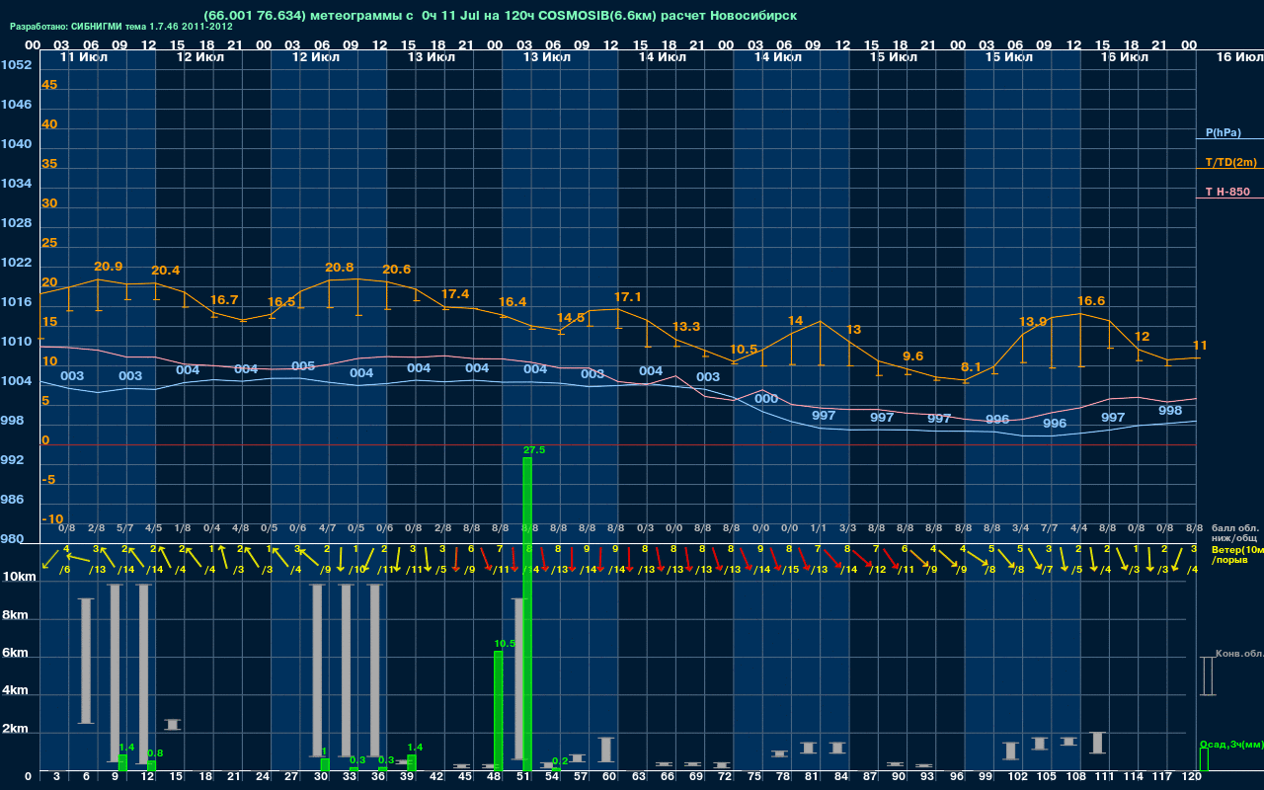Click the 4/7 cloud amount value
This screenshot has height=790, width=1264.
(x=327, y=529)
